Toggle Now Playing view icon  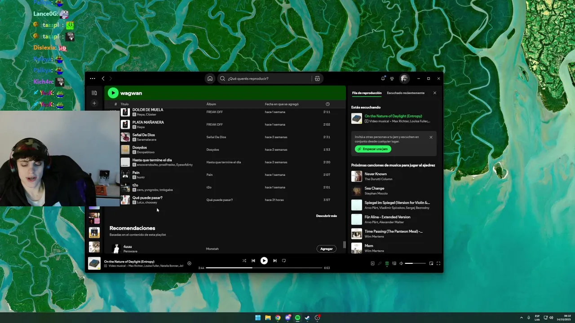372,263
